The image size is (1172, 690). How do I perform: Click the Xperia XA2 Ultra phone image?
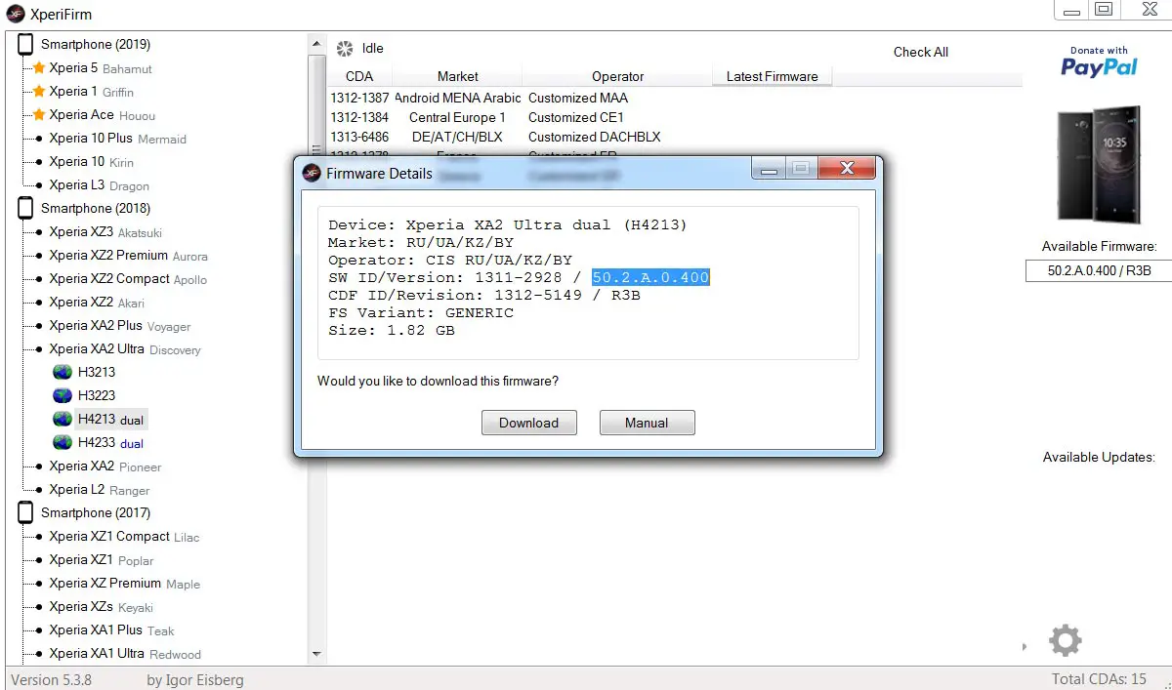click(x=1099, y=165)
